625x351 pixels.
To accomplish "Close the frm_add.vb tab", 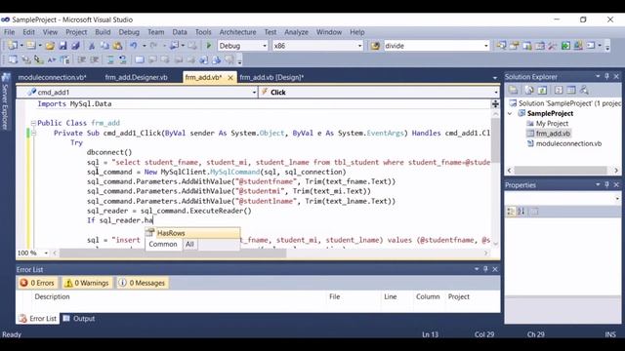I will (x=230, y=78).
